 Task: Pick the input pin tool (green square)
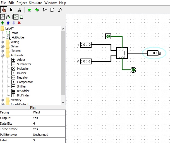(29, 10)
